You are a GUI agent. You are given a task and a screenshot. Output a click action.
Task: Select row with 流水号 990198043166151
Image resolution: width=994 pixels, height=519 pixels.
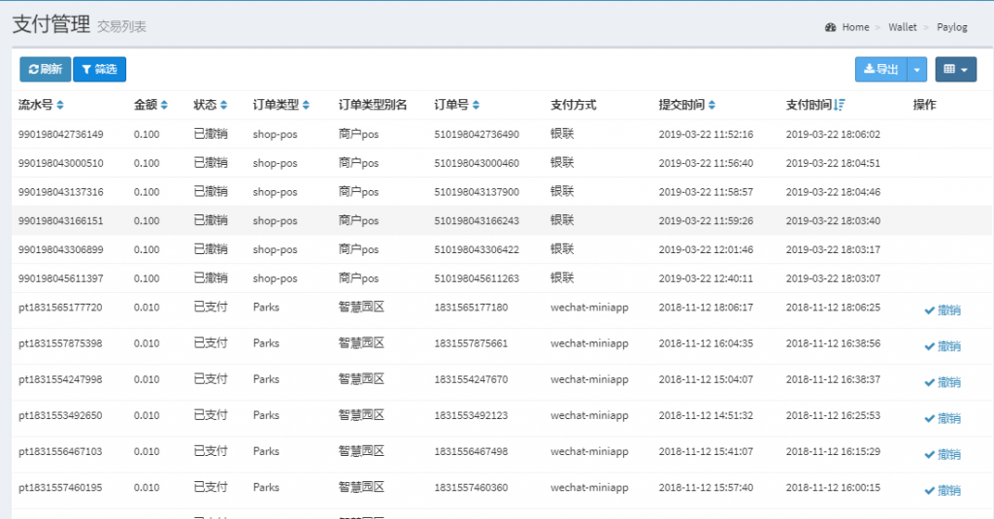pyautogui.click(x=61, y=221)
